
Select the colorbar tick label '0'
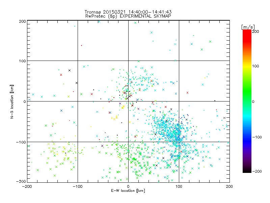(x=253, y=101)
